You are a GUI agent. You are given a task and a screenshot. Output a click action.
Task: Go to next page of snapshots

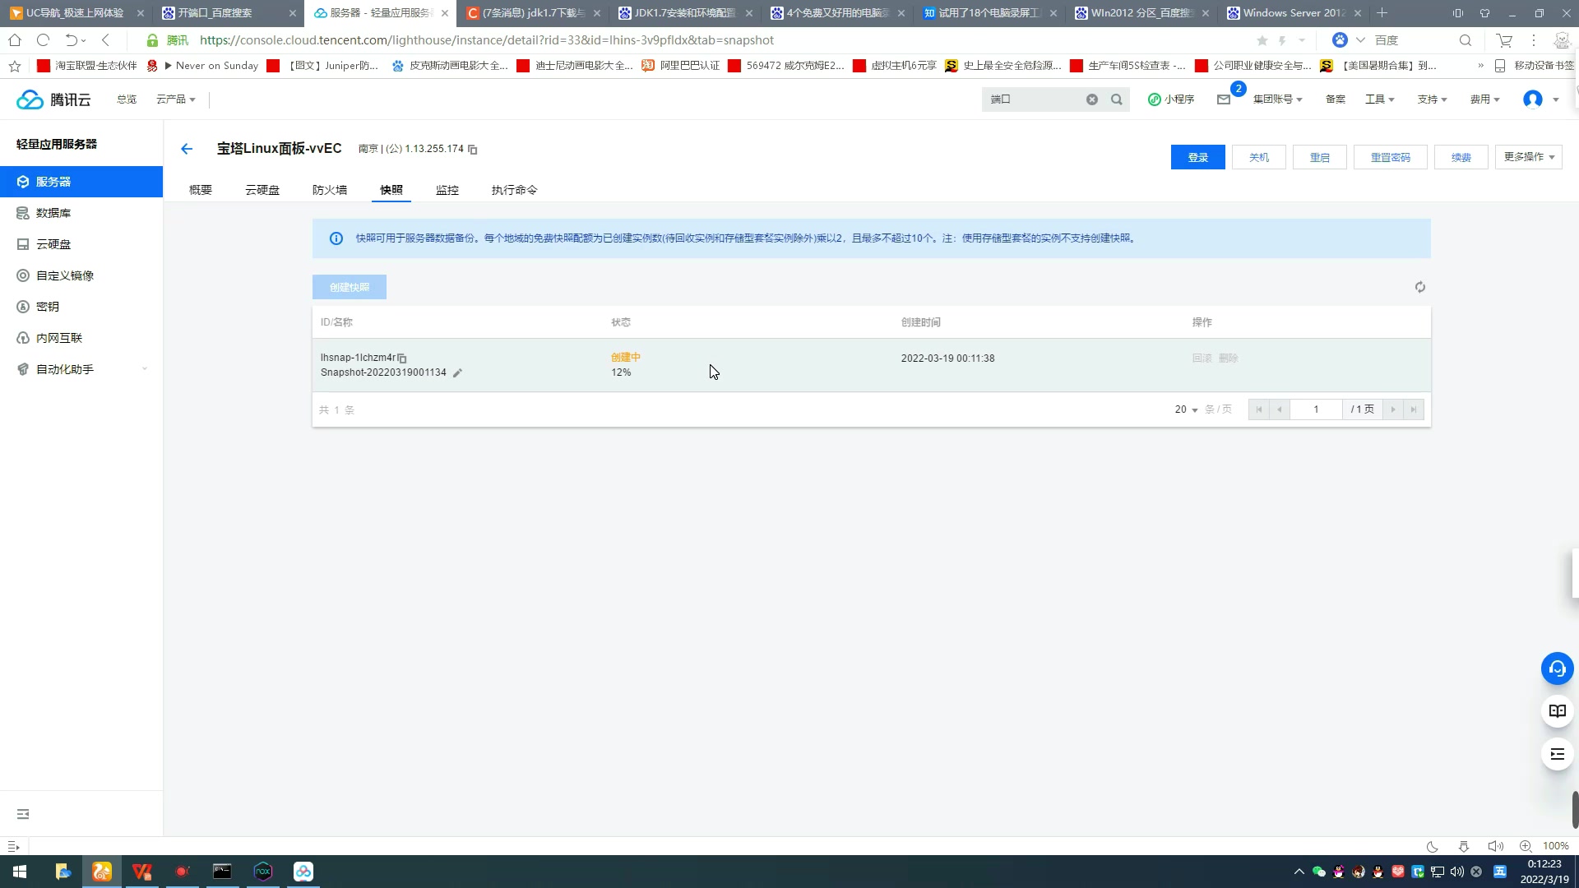click(1392, 409)
